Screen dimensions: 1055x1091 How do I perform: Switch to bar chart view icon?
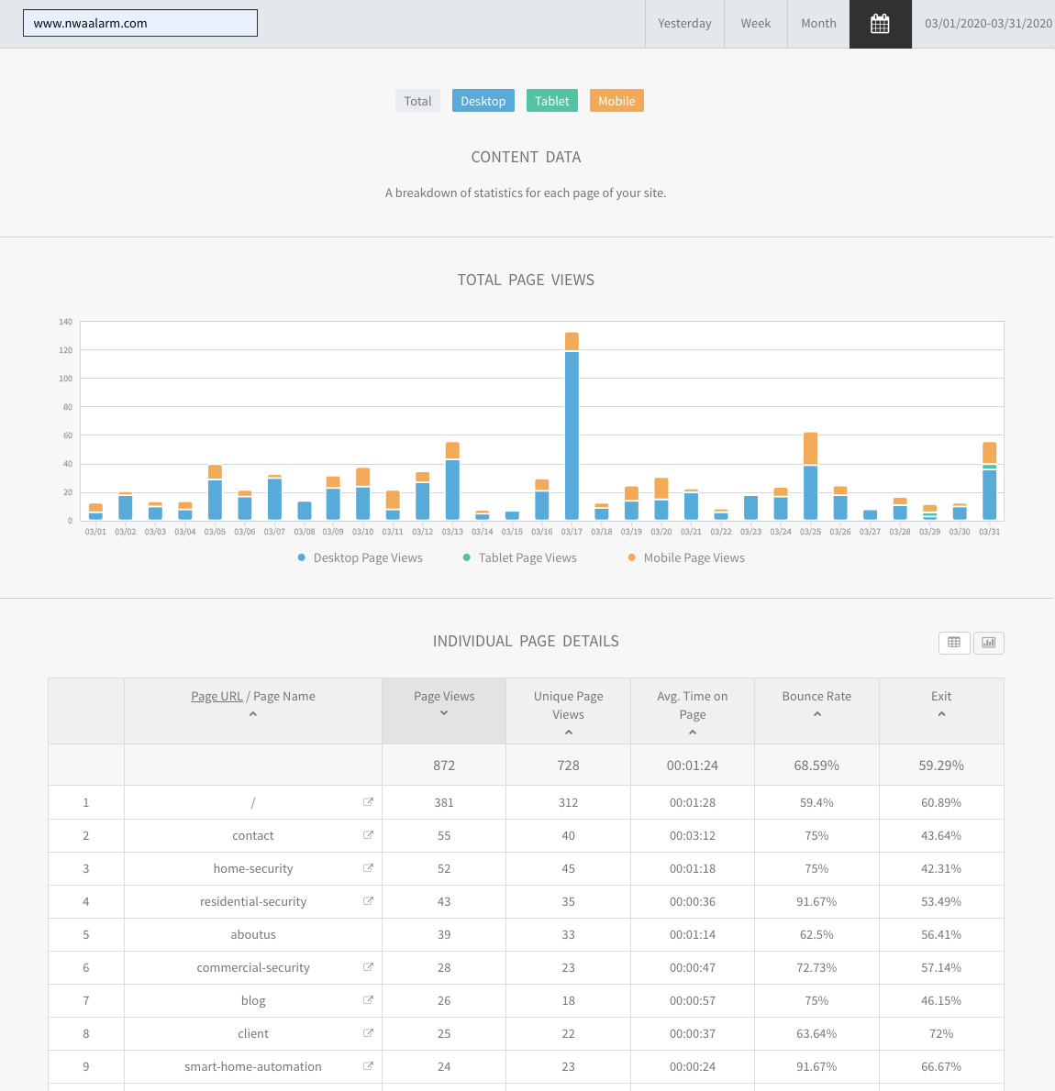(988, 642)
